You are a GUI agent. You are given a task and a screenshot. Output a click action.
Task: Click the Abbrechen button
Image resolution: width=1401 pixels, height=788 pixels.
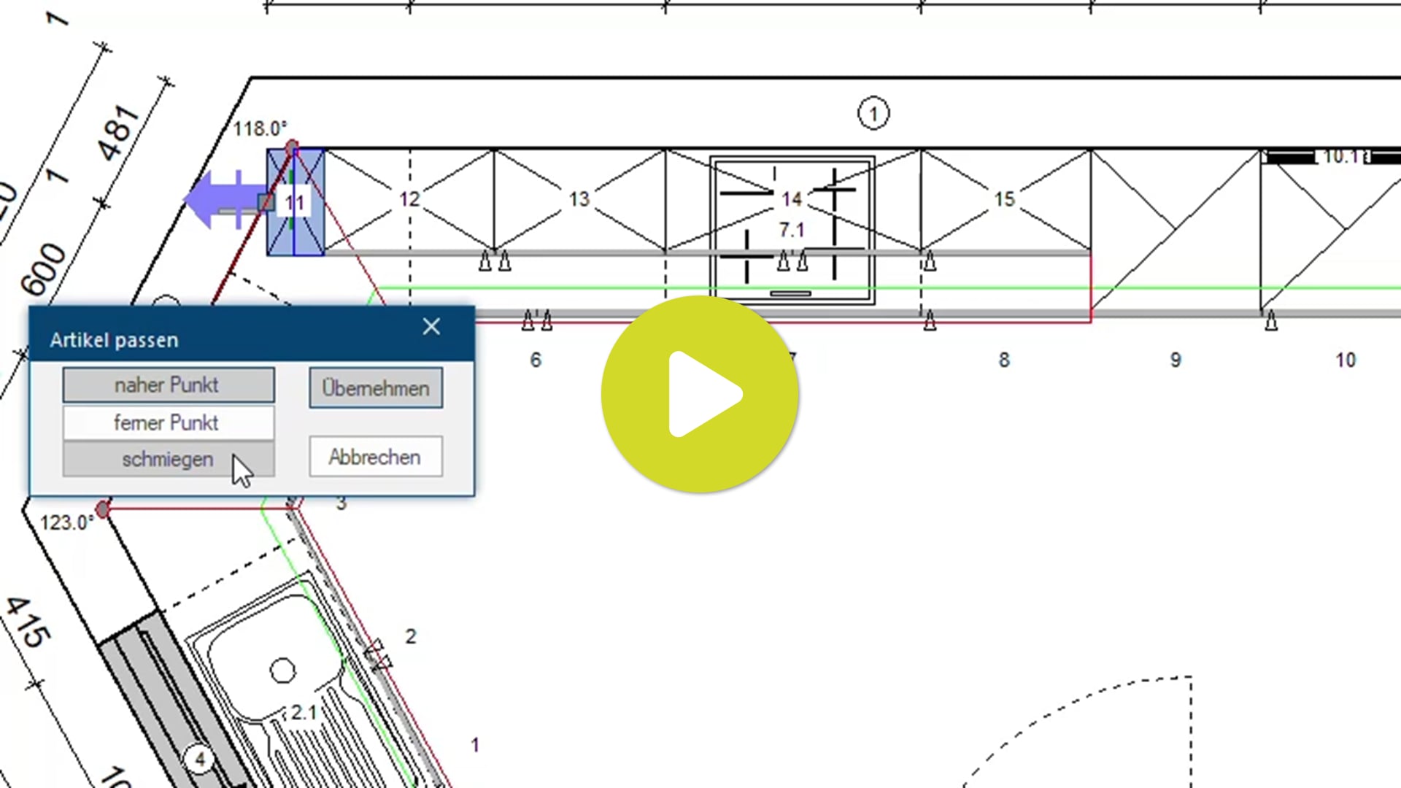(375, 457)
